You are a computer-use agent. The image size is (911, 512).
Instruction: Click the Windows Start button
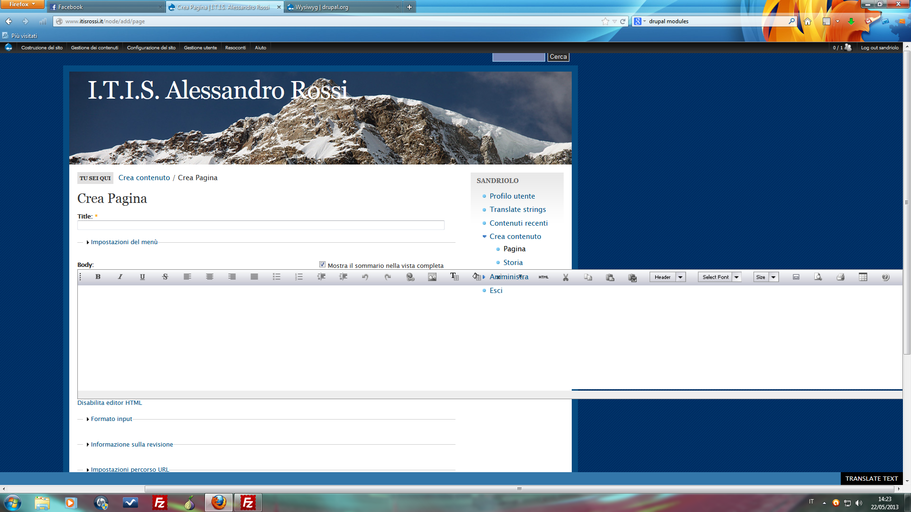click(13, 503)
